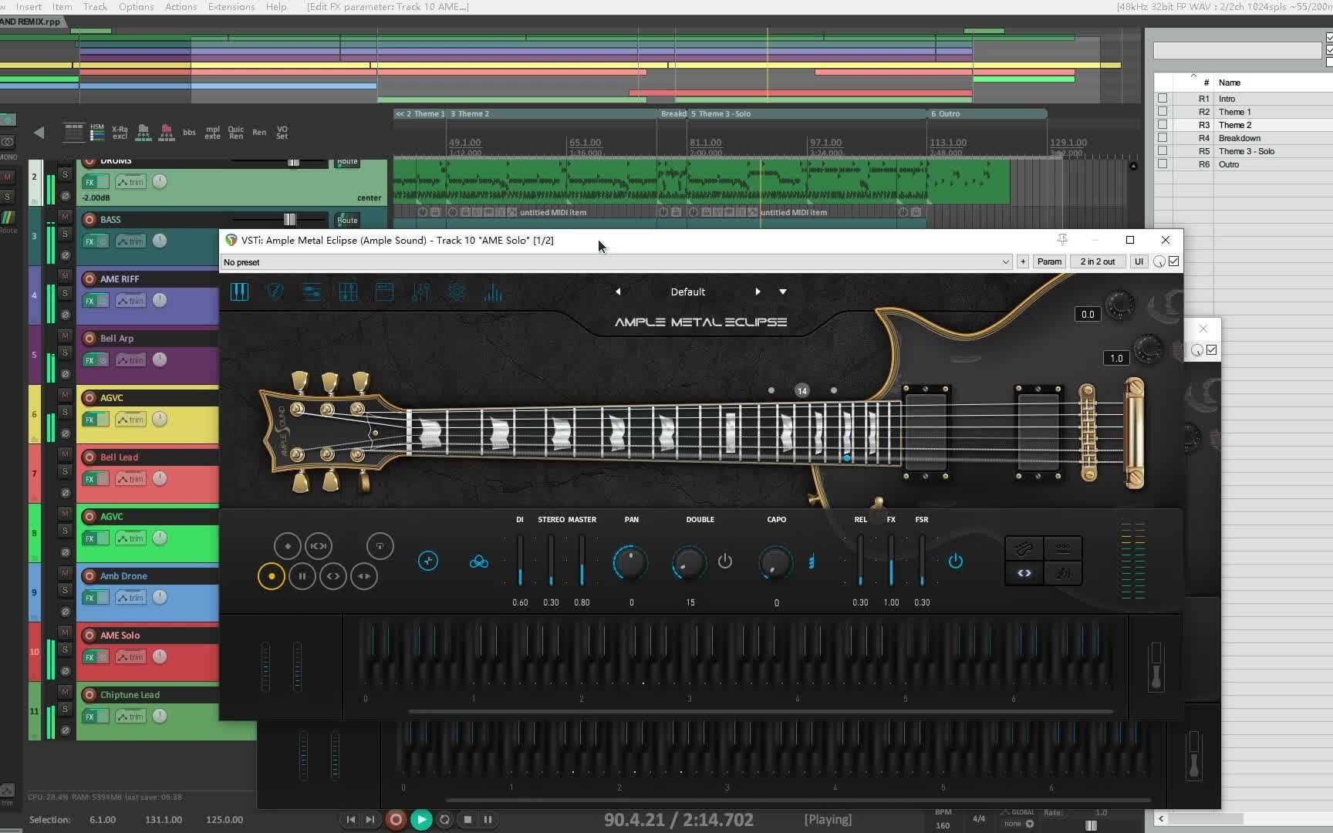1333x833 pixels.
Task: Open the Route menu on the BASS track
Action: pos(347,220)
